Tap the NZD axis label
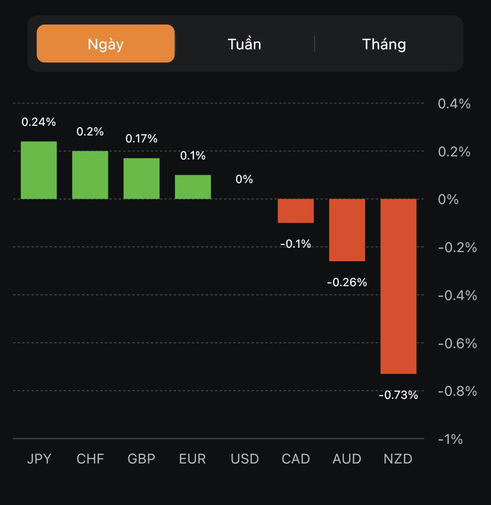The width and height of the screenshot is (491, 505). 398,459
